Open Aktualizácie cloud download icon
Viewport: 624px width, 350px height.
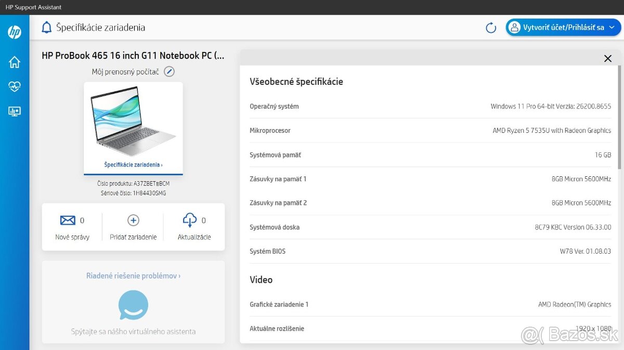pos(190,220)
